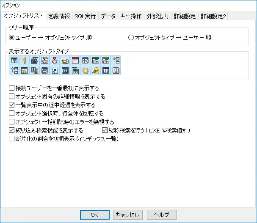Toggle the f(x) function object type icon
Screen dimensions: 257x223
(x=85, y=61)
